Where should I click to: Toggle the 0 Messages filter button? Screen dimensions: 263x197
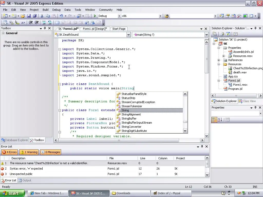[x=51, y=152]
